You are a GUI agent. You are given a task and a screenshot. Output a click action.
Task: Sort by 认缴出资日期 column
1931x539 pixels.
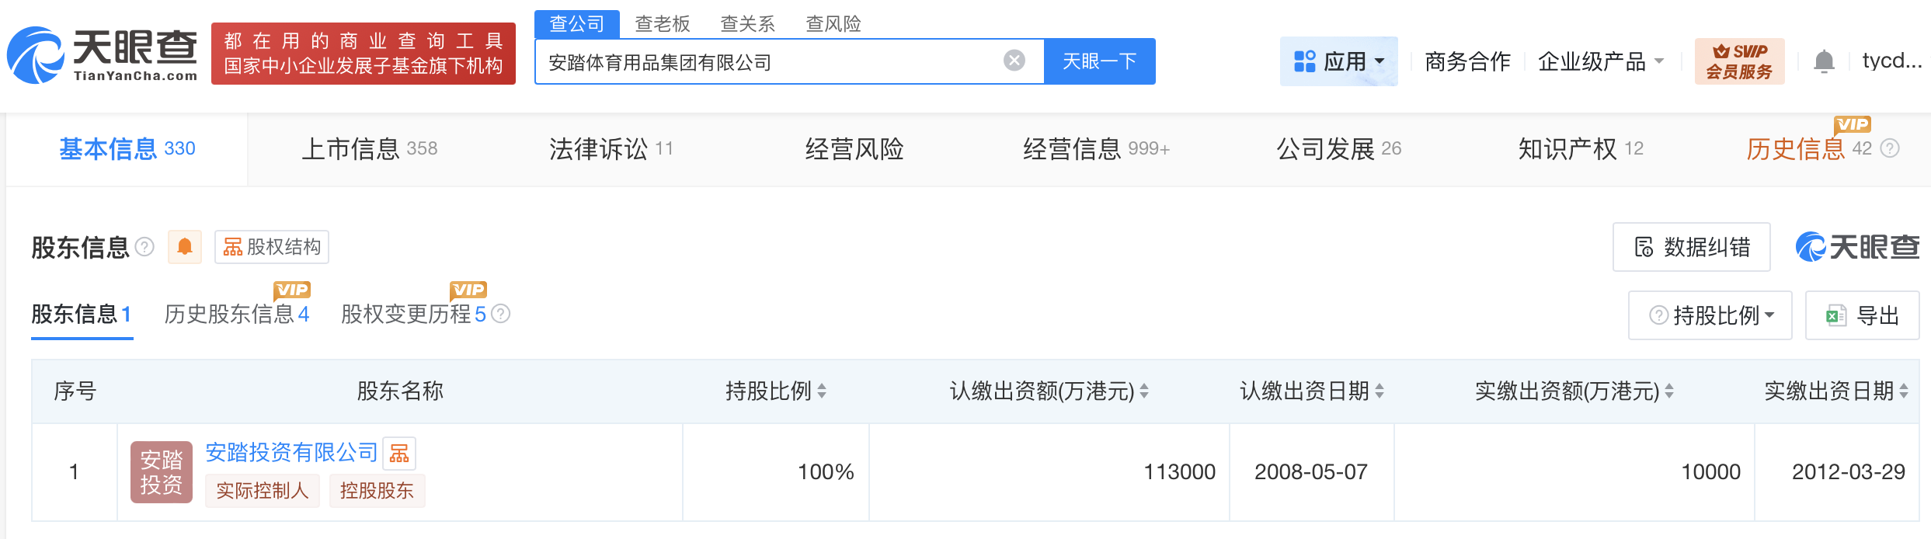point(1380,391)
